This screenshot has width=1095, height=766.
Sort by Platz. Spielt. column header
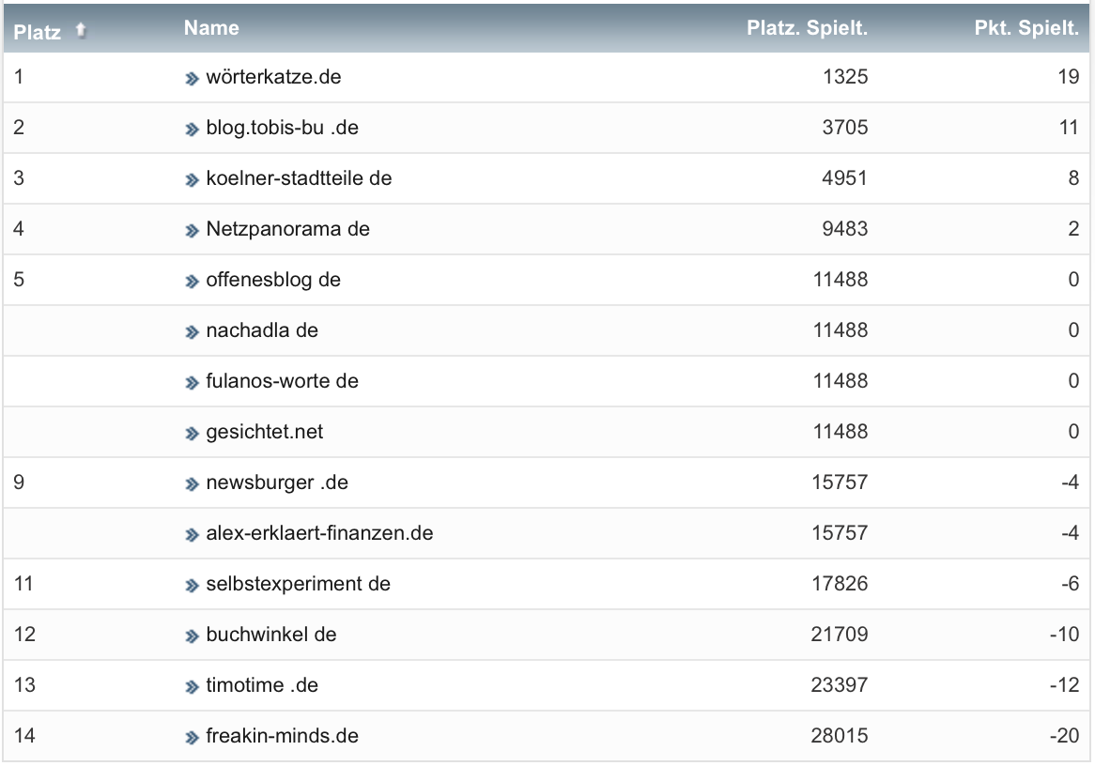[x=807, y=28]
